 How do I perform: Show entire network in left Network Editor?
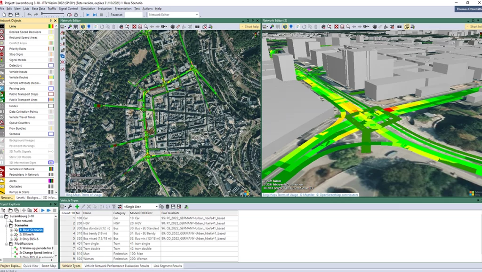coord(134,27)
